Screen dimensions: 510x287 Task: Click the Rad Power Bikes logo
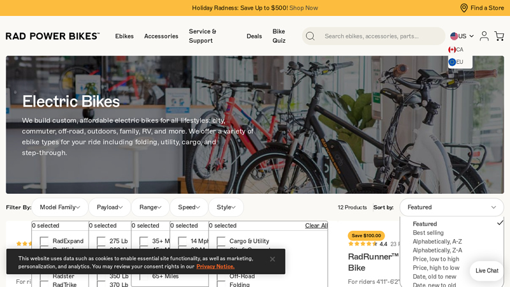(53, 36)
